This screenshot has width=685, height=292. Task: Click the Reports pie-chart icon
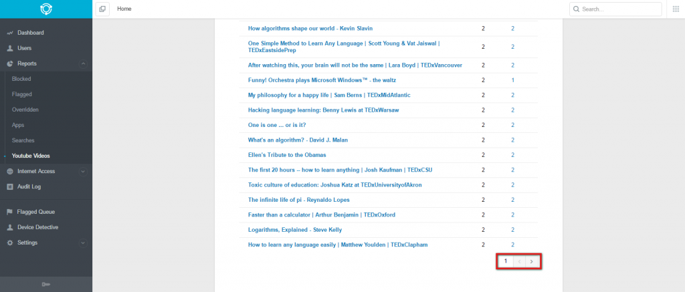point(10,63)
